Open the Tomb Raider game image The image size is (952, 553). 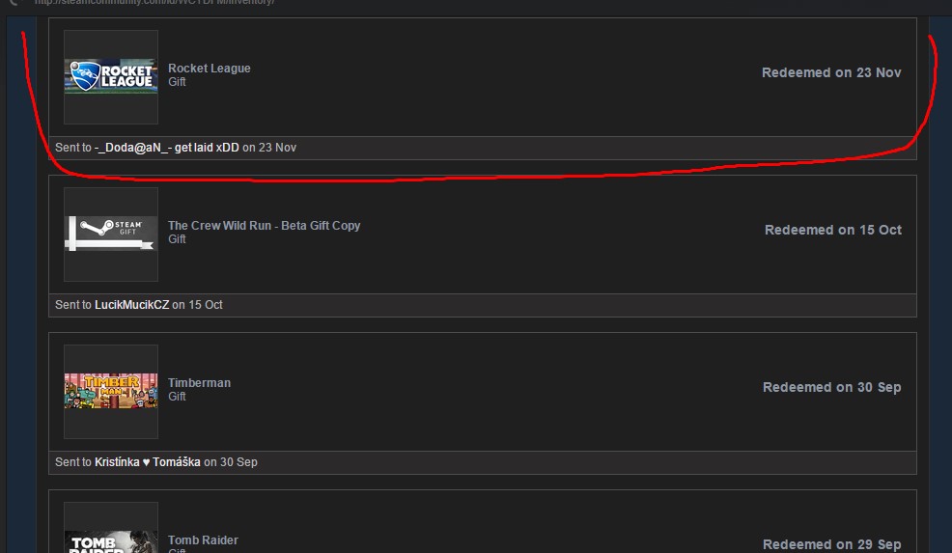pyautogui.click(x=111, y=542)
